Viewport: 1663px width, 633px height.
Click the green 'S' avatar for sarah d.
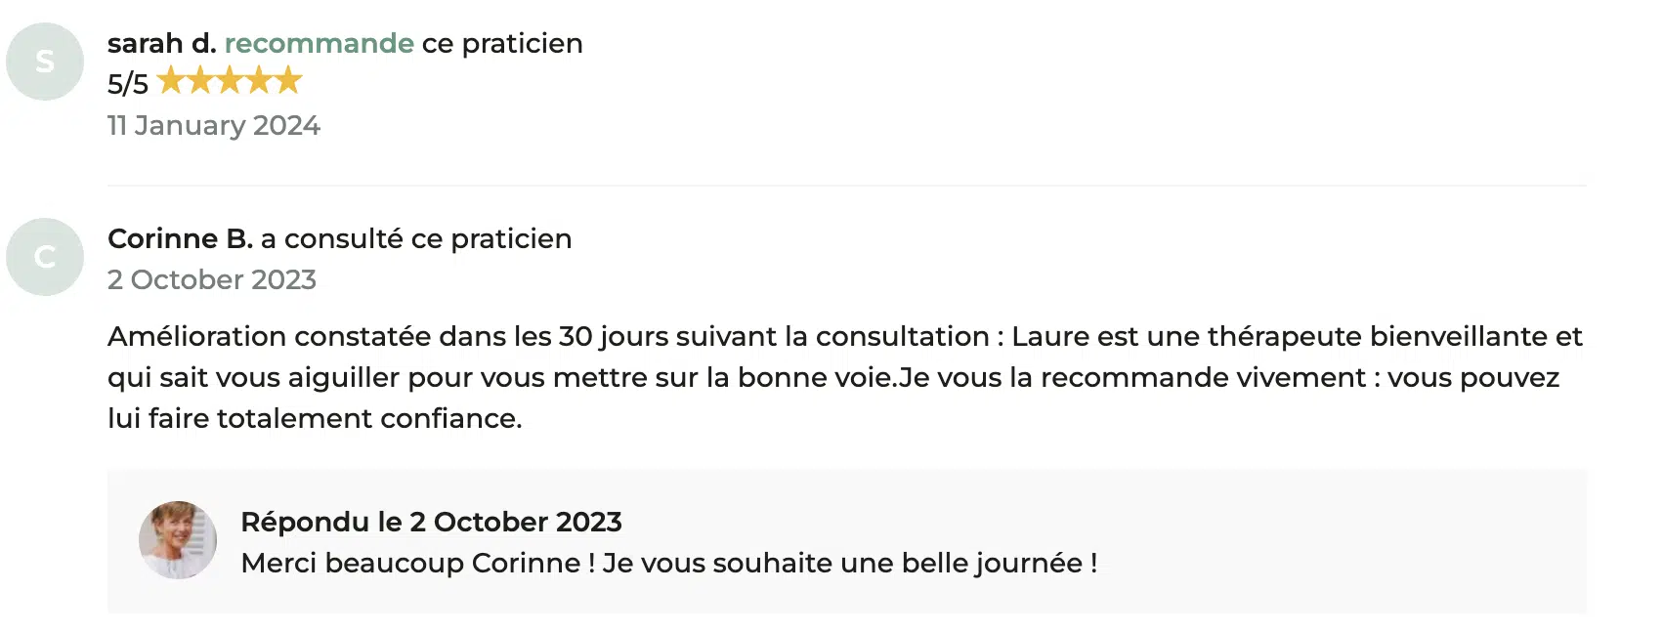[45, 62]
